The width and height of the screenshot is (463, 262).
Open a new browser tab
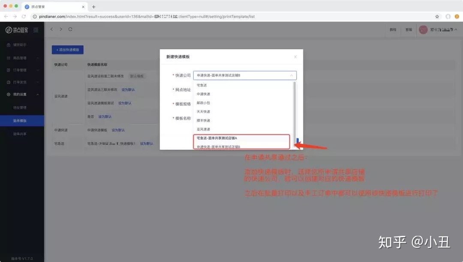point(93,7)
